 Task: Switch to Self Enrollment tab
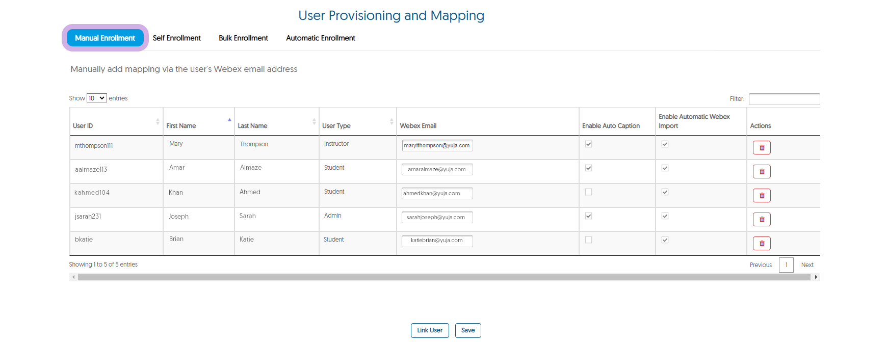[x=176, y=38]
